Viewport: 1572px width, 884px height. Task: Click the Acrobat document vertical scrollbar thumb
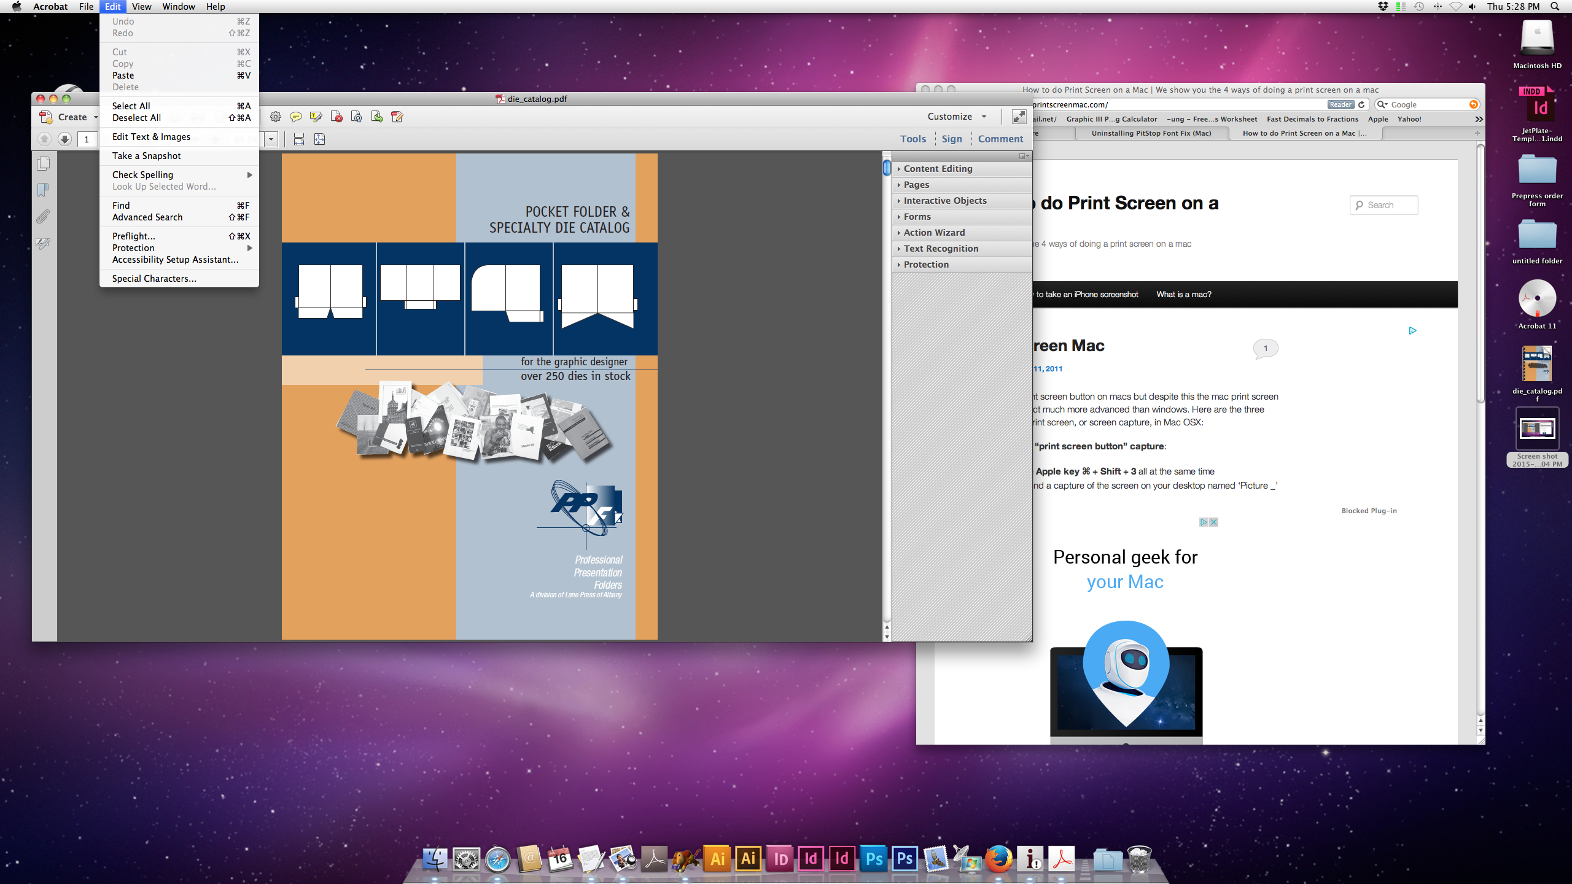[887, 167]
